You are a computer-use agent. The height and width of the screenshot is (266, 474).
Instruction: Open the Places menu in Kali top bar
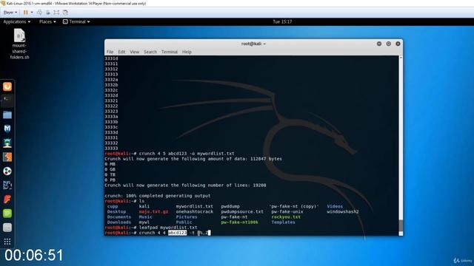tap(47, 21)
